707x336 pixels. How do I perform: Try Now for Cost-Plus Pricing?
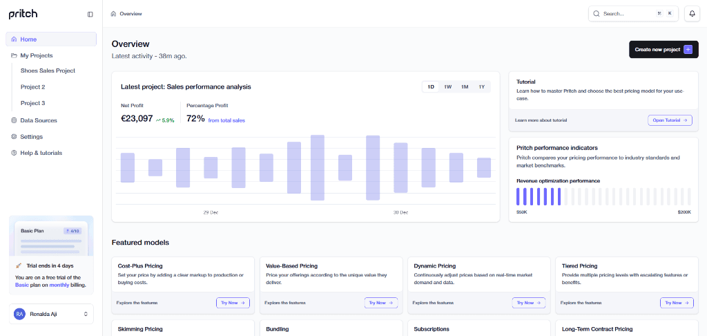point(233,303)
